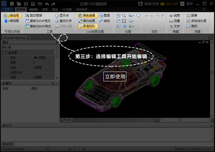Click 多段线长度 polyline length tool
Screen dimensions: 215x152
tap(196, 21)
